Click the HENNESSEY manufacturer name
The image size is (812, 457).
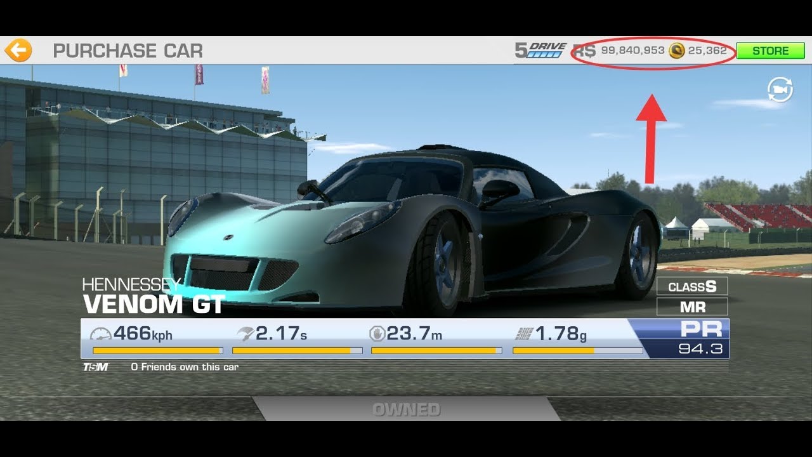131,284
